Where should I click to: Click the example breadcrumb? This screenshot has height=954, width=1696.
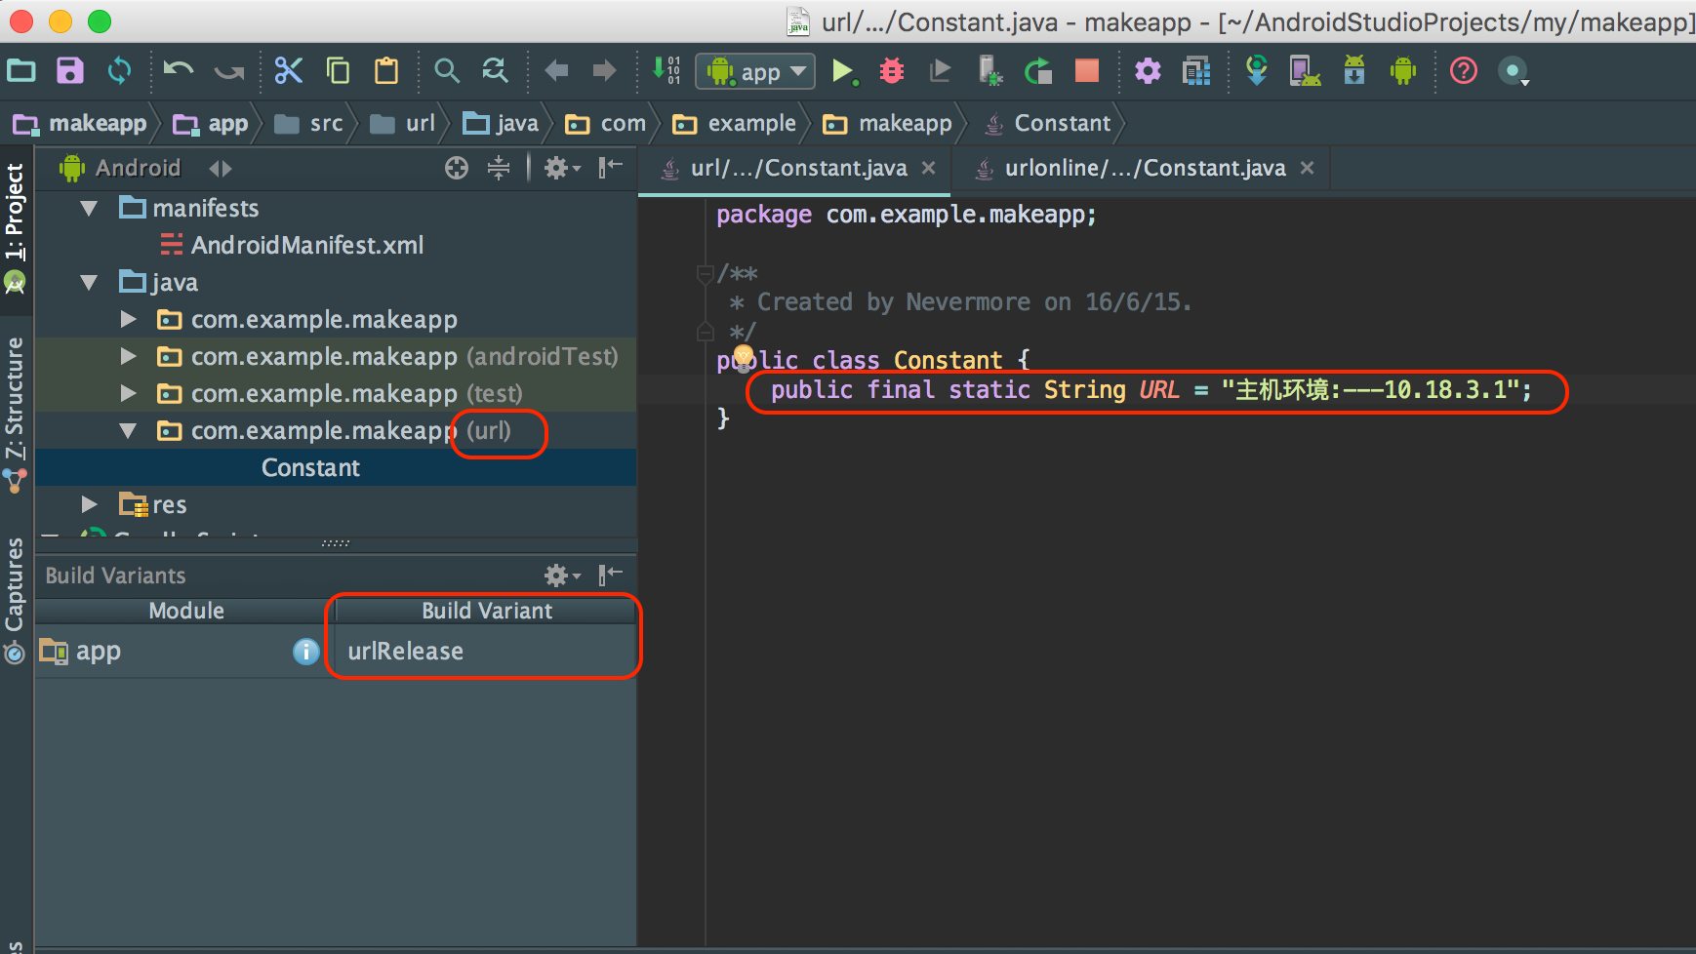[735, 123]
